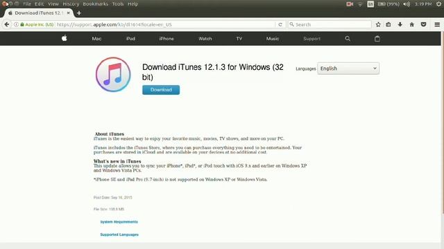Viewport: 444px width, 249px height.
Task: Open the clock showing 3:19 PM
Action: (423, 4)
